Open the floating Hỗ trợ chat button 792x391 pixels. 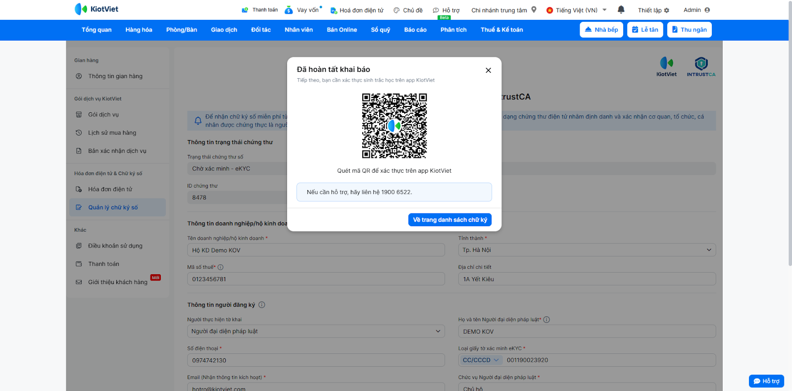[766, 381]
